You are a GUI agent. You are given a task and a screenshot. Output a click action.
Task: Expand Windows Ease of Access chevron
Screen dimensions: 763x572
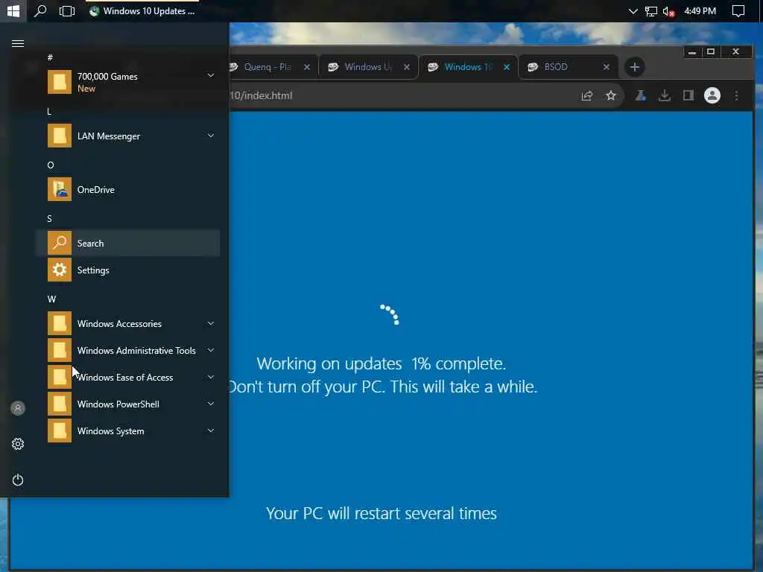point(211,377)
